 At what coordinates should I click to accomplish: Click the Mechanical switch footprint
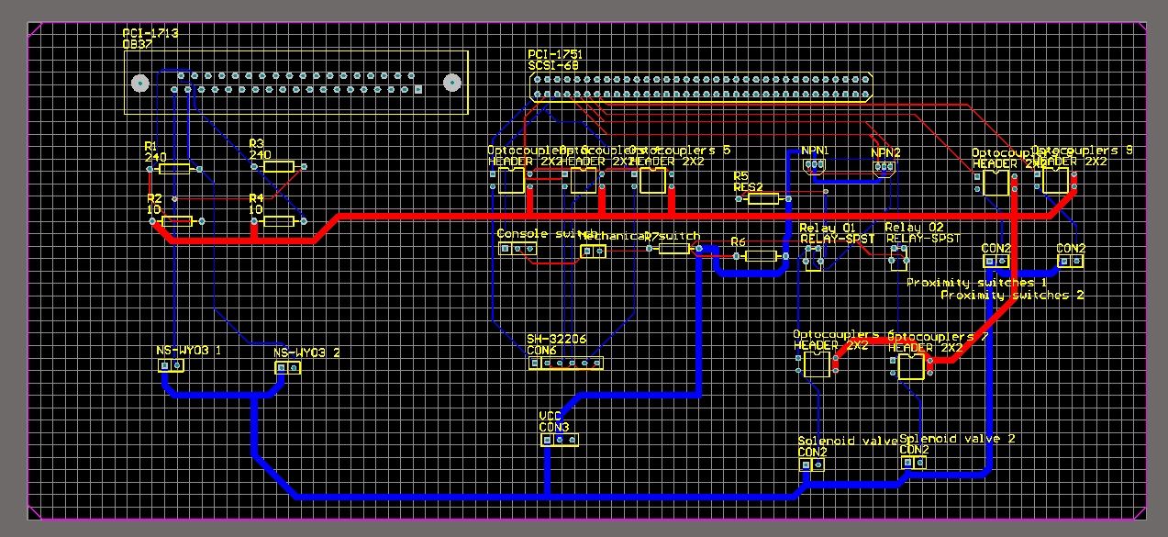(x=595, y=250)
